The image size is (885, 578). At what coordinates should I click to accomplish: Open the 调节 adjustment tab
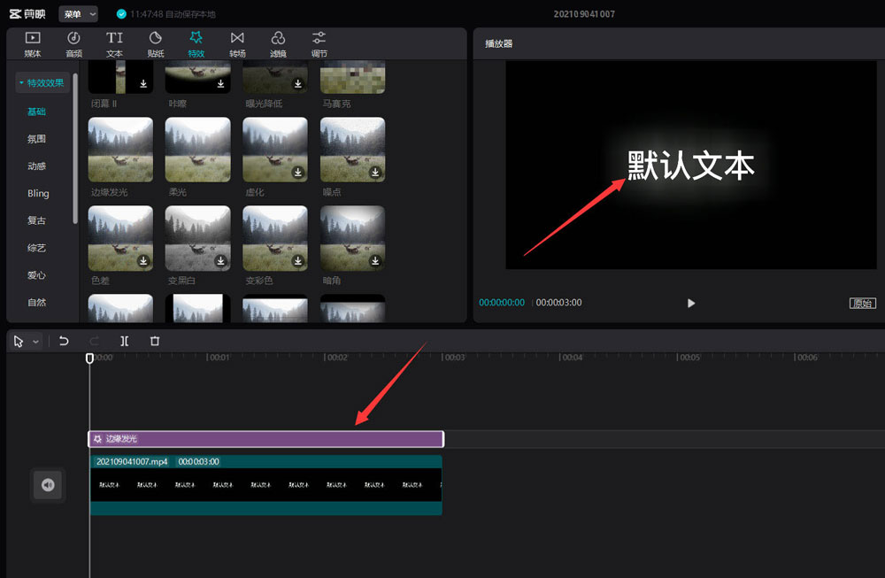pyautogui.click(x=319, y=43)
